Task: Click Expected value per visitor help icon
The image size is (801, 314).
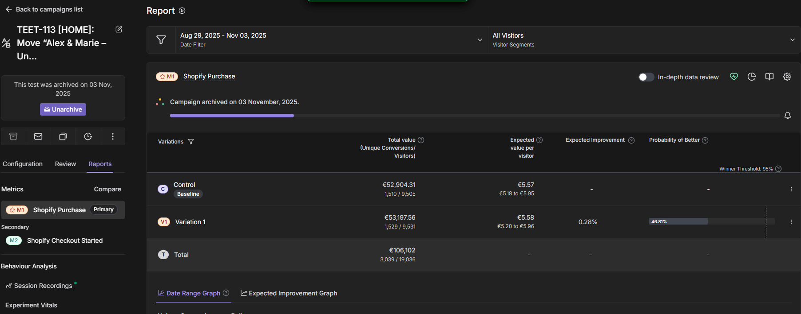Action: (539, 140)
